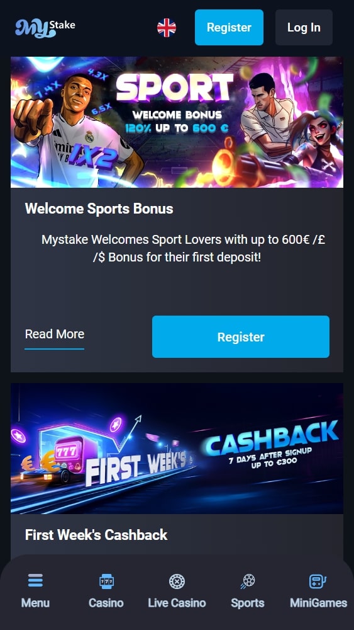Open the hamburger Menu icon

click(35, 581)
